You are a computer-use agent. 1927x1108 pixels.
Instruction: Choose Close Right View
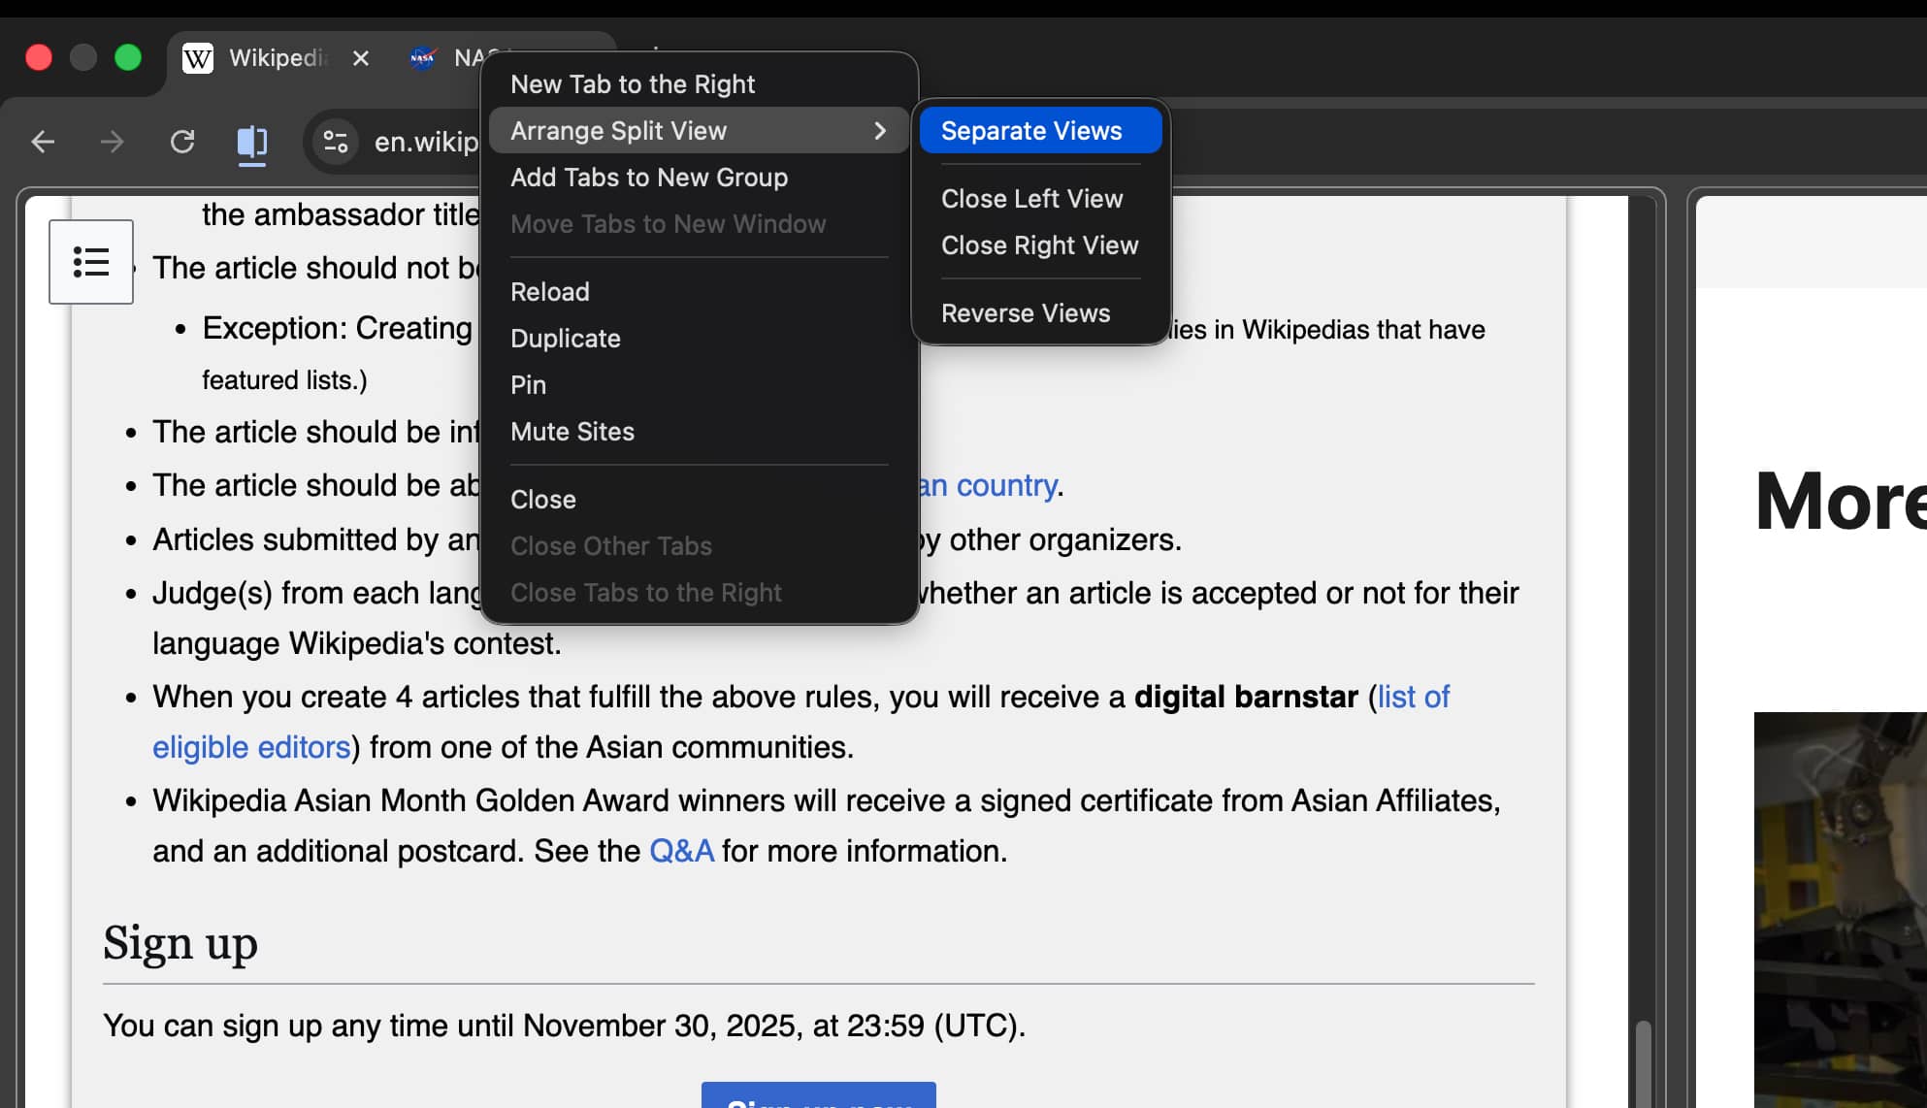[x=1039, y=245]
